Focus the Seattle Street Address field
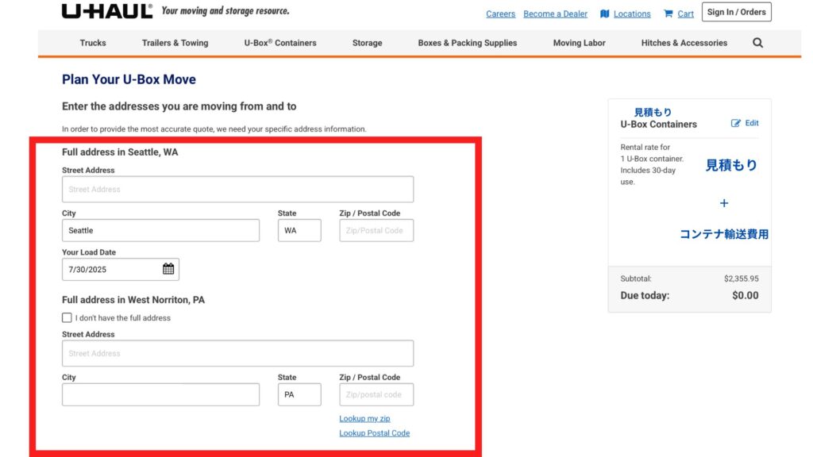Screen dimensions: 813x457 [x=237, y=189]
